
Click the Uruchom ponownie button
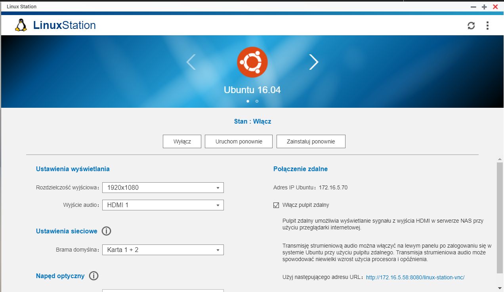pos(239,141)
